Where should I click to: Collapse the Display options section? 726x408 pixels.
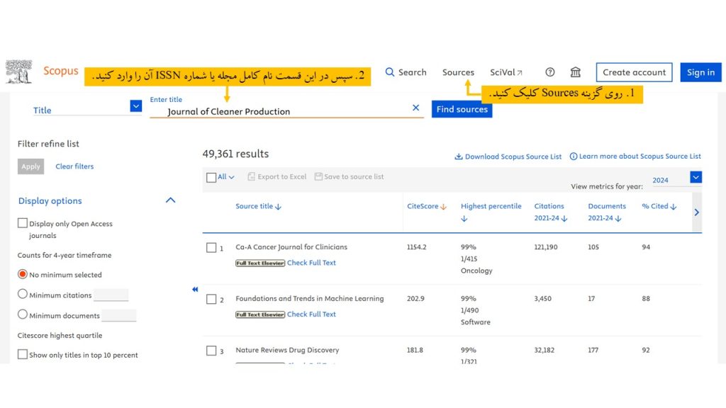click(x=170, y=200)
